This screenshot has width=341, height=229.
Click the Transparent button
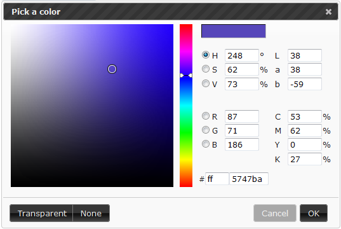(x=41, y=213)
